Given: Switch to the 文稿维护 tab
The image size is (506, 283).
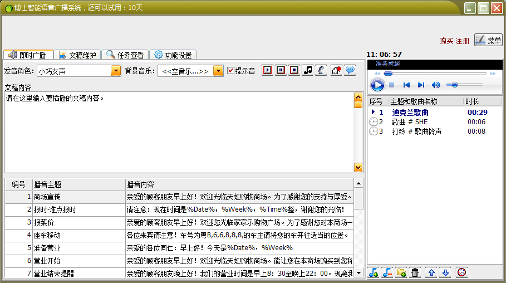Looking at the screenshot, I should click(77, 55).
